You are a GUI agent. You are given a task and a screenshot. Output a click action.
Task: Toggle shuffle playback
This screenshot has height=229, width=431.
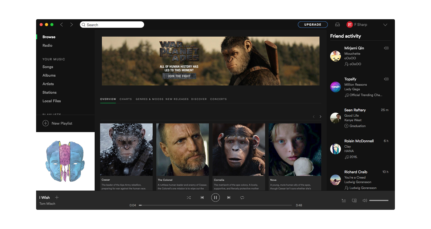[x=189, y=198]
